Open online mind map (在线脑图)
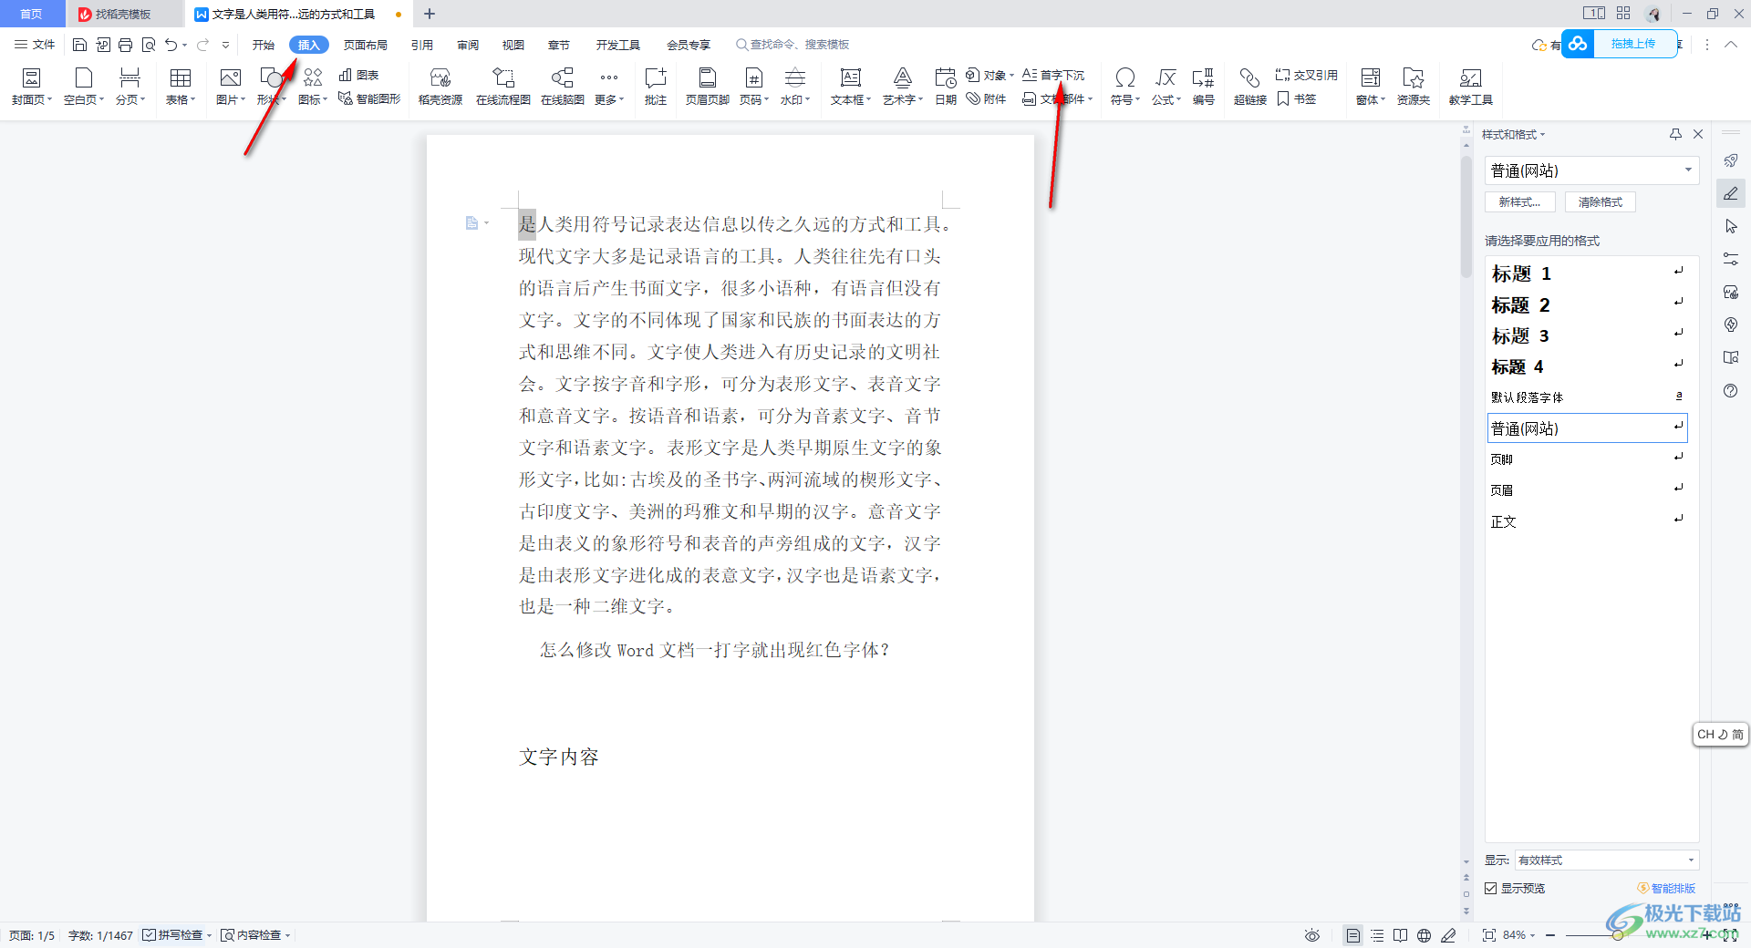This screenshot has height=948, width=1751. point(563,87)
